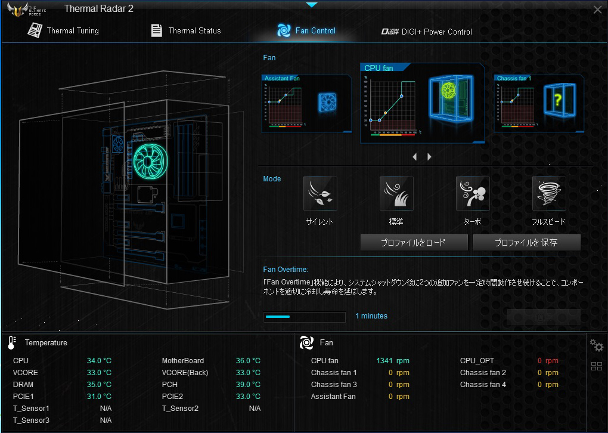Screen dimensions: 608x433
Task: Click the grid layout icon
Action: 596,366
